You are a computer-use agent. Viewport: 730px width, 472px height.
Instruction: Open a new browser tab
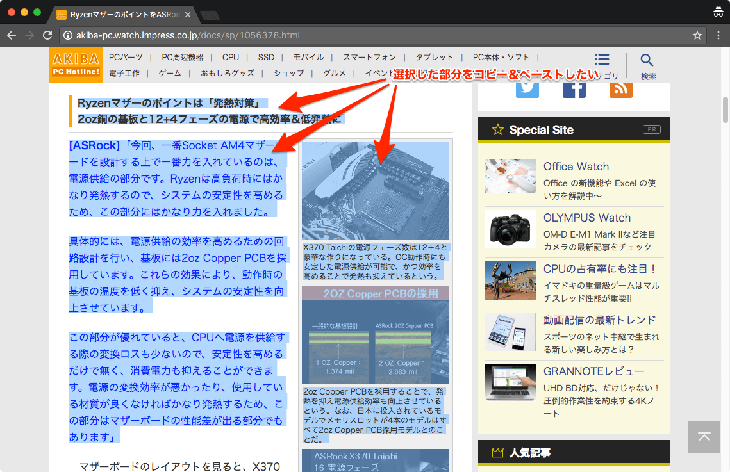click(210, 15)
